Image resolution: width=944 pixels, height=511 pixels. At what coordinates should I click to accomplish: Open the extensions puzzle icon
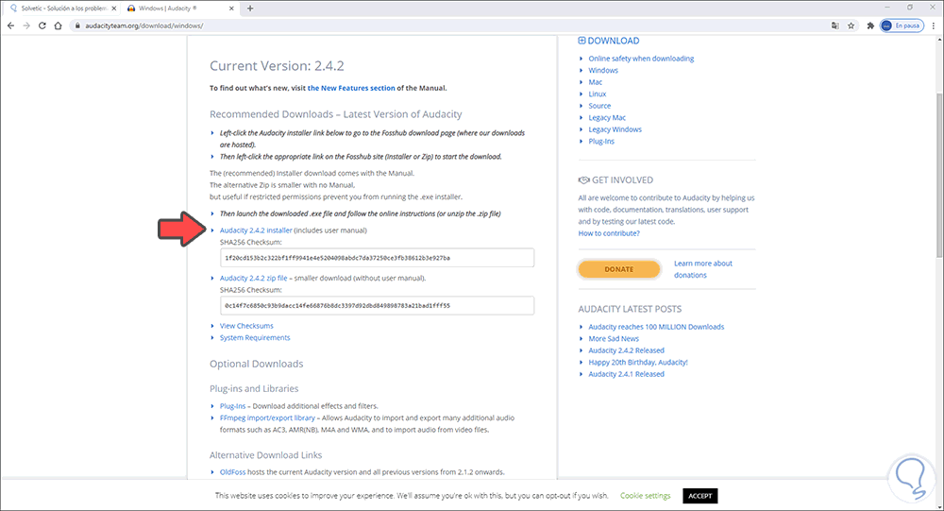click(870, 26)
